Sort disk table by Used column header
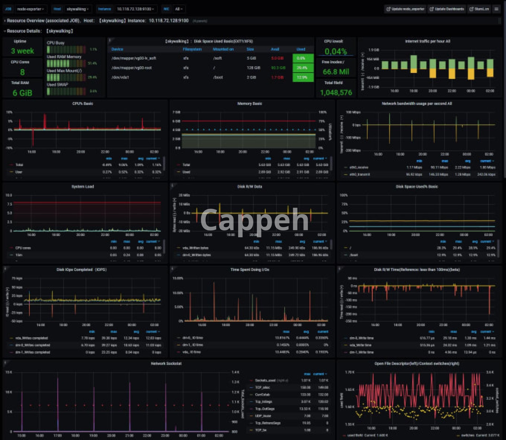 point(301,49)
